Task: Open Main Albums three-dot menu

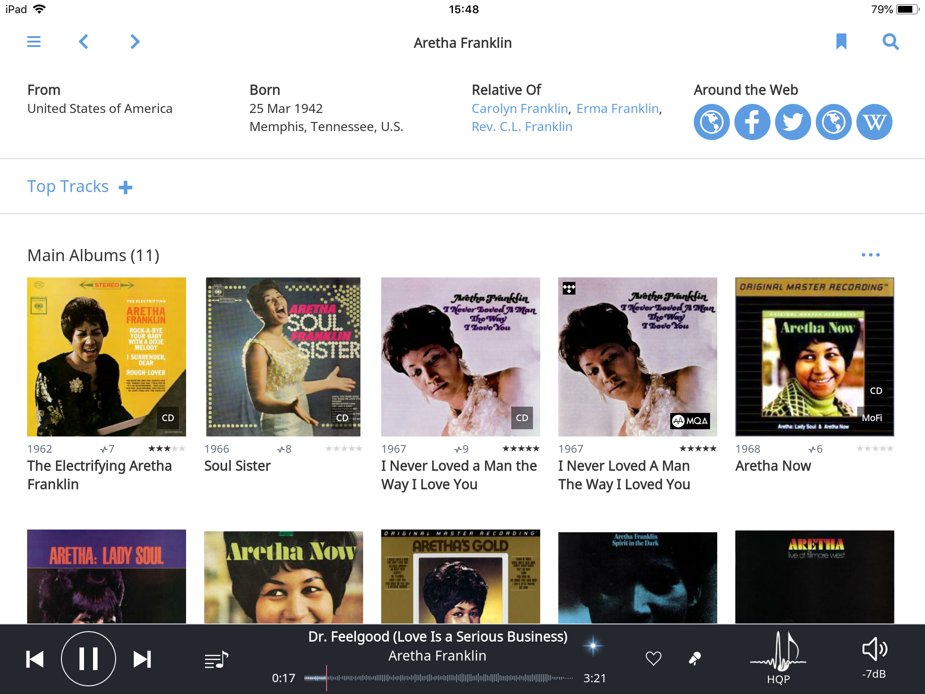Action: [870, 255]
